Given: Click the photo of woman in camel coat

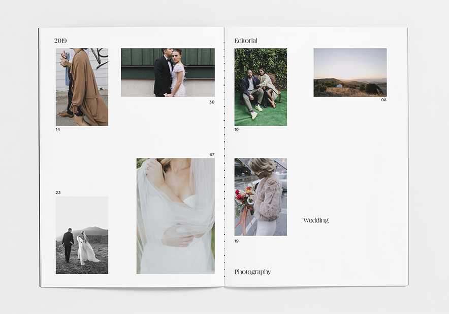Looking at the screenshot, I should (x=82, y=87).
